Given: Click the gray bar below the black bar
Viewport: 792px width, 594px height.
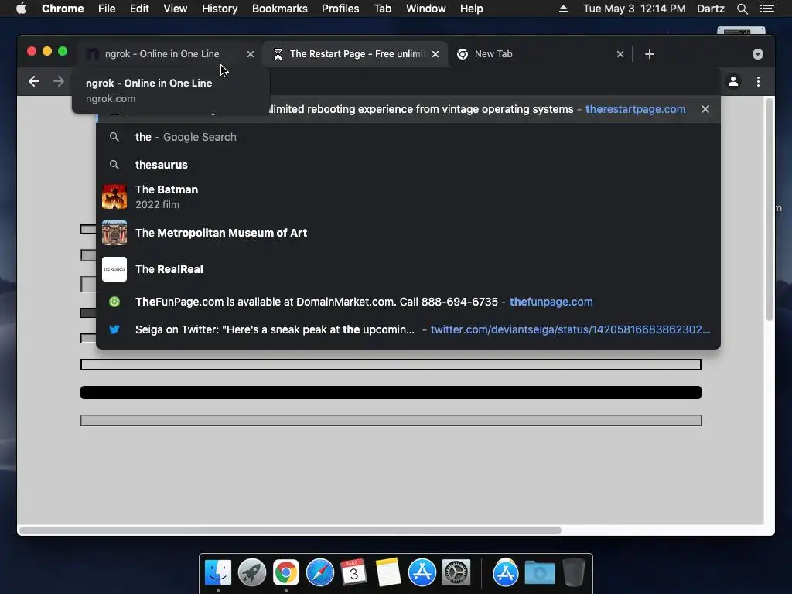Looking at the screenshot, I should (391, 420).
